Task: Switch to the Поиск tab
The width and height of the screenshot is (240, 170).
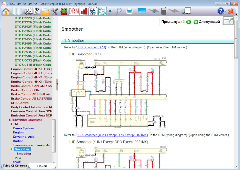Action: [42, 166]
